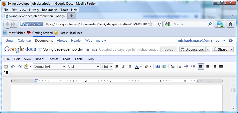The image size is (238, 113).
Task: Align text to the left
Action: tap(201, 66)
